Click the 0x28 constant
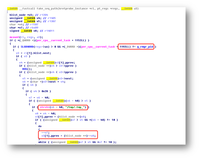 coord(45,91)
